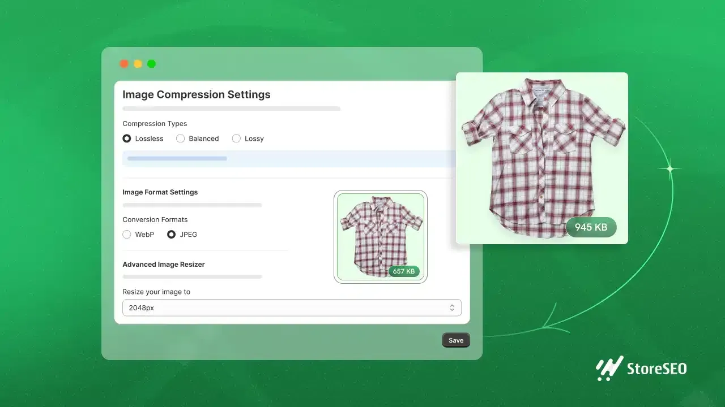
Task: Click the green maximize window dot
Action: click(x=151, y=64)
